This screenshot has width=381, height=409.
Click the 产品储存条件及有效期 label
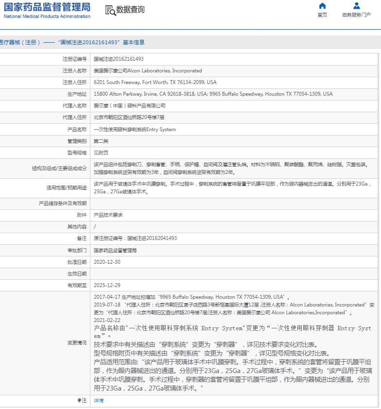[63, 204]
